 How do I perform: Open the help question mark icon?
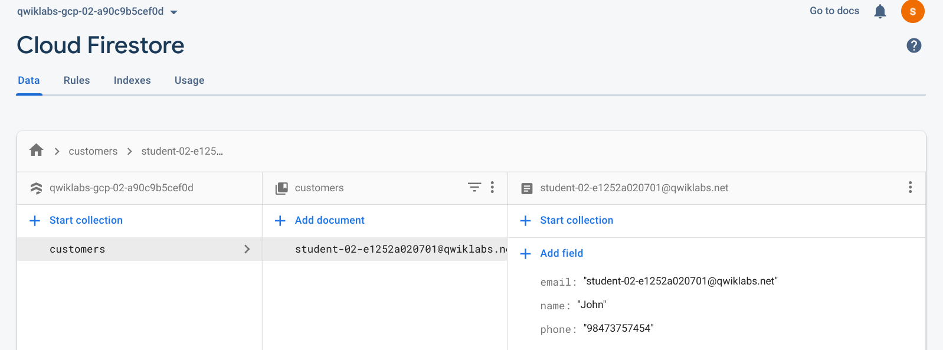914,45
